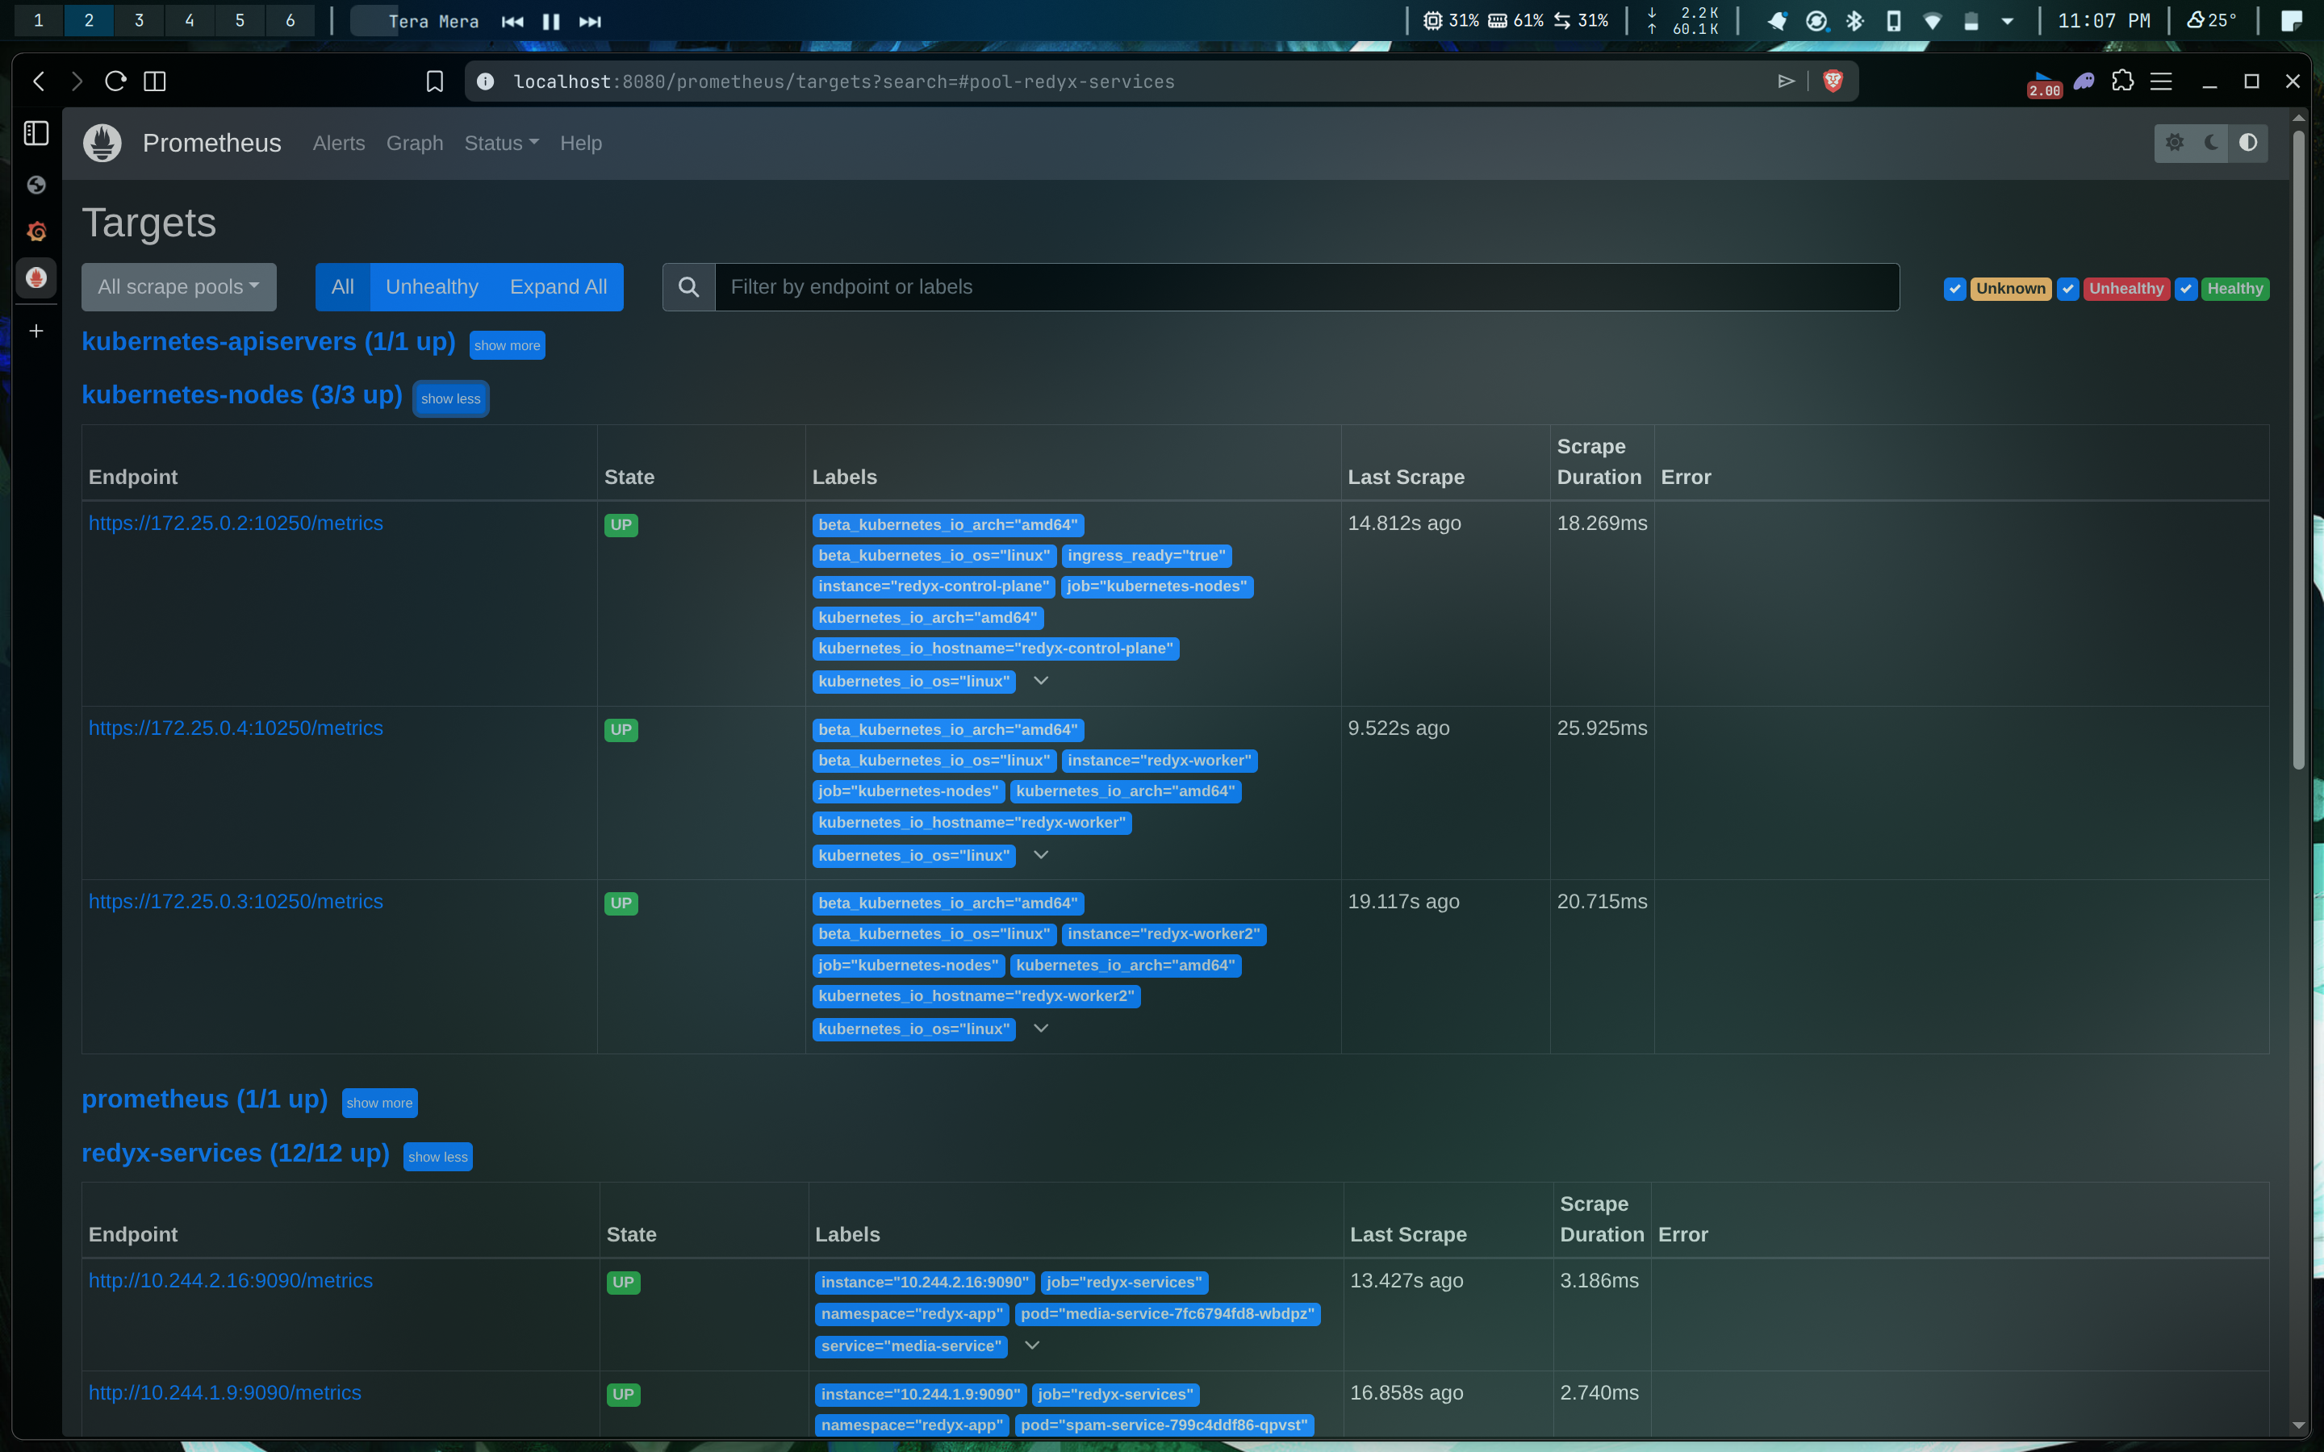Viewport: 2324px width, 1452px height.
Task: Open the https://172.25.0.4:10250/metrics endpoint link
Action: pyautogui.click(x=236, y=728)
